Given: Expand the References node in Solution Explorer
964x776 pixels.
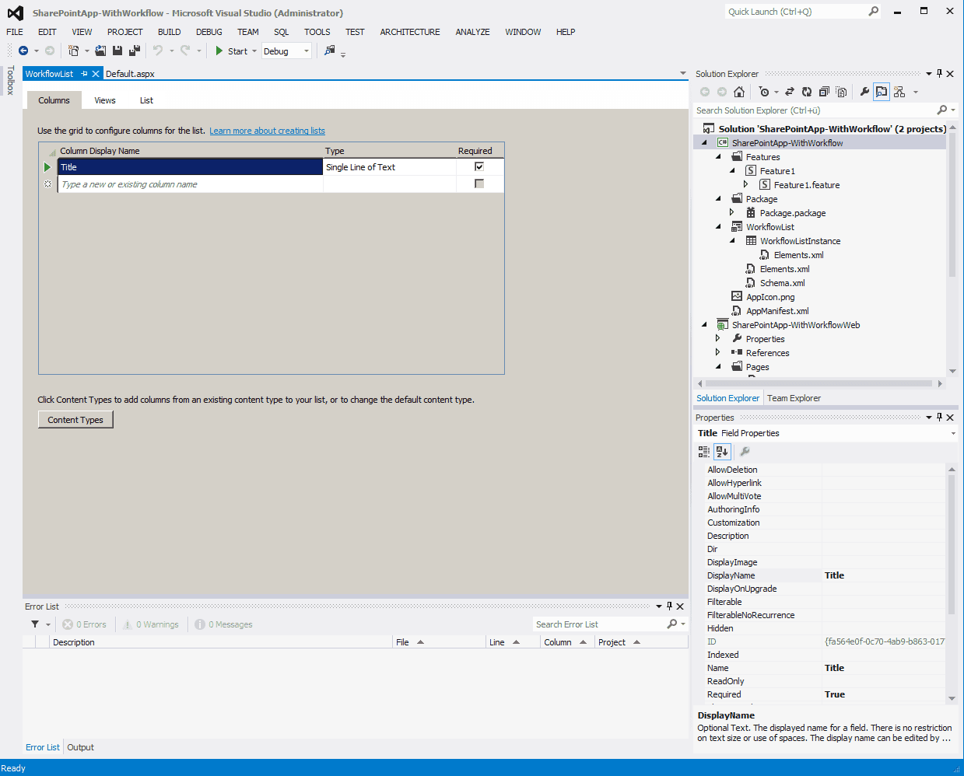Looking at the screenshot, I should tap(718, 353).
